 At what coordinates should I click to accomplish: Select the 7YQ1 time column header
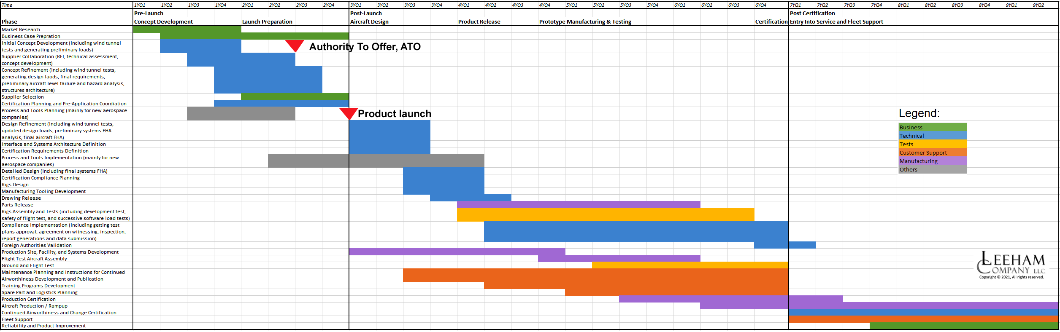[x=795, y=5]
